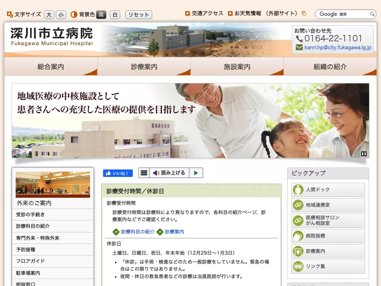The width and height of the screenshot is (381, 286).
Task: Open 予防接種 in sidebar
Action: click(53, 250)
